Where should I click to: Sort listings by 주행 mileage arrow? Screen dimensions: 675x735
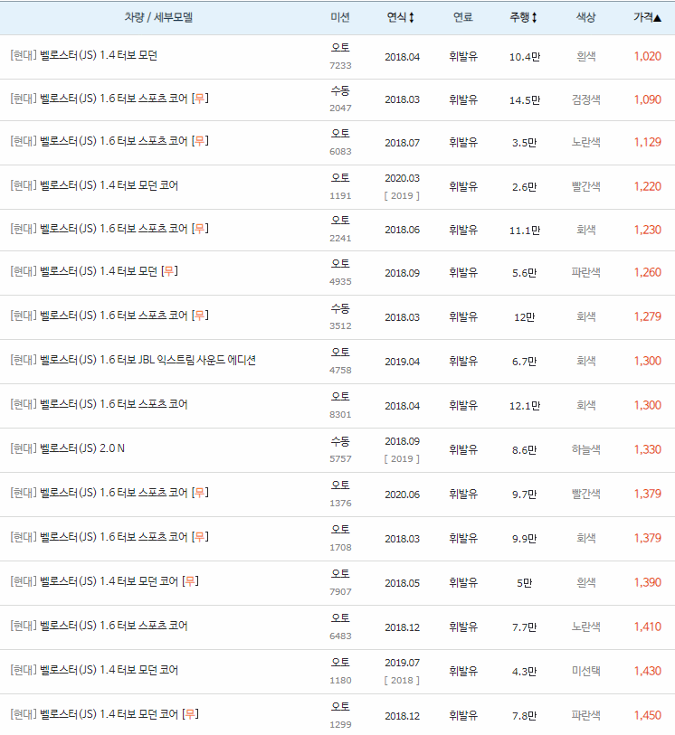(532, 16)
